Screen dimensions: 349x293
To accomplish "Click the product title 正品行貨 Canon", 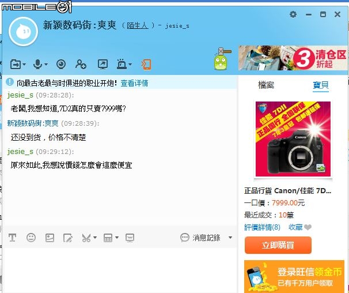I will (287, 191).
